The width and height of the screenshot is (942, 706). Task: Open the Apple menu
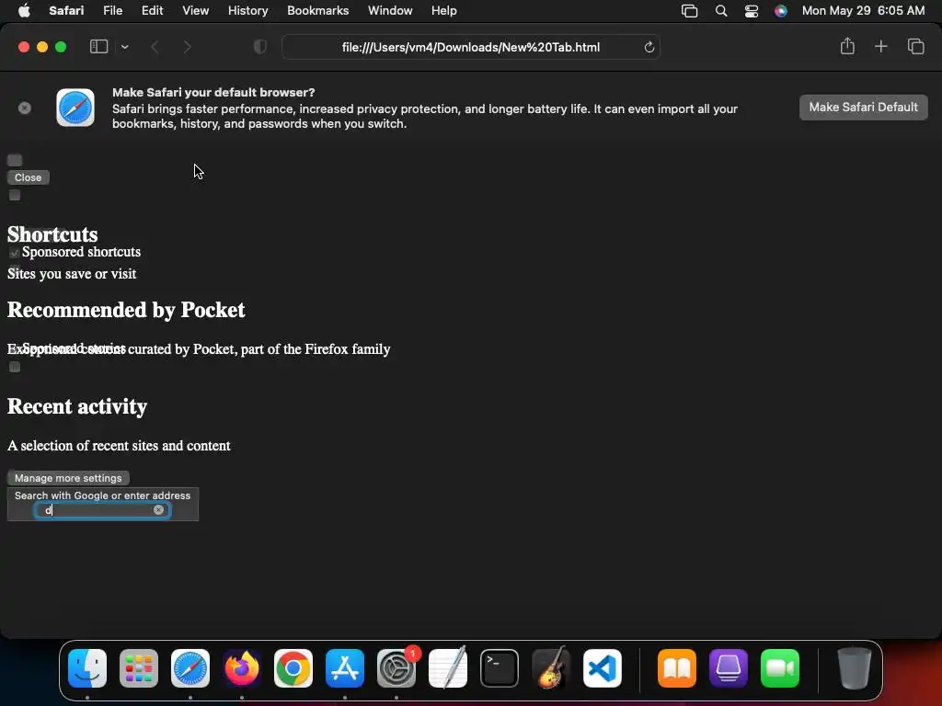(24, 11)
